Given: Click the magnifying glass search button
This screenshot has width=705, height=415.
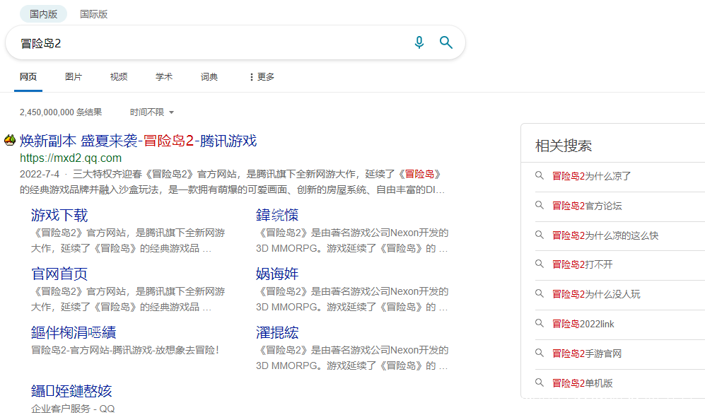Looking at the screenshot, I should (x=446, y=42).
